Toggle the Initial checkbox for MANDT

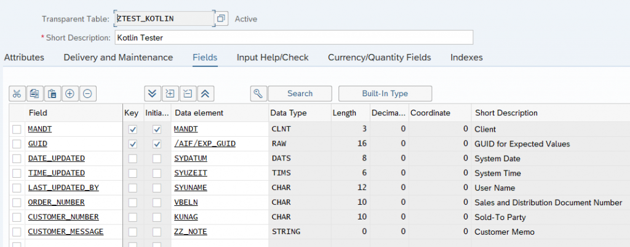(157, 129)
